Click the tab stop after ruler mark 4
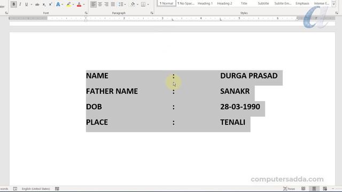 click(221, 20)
